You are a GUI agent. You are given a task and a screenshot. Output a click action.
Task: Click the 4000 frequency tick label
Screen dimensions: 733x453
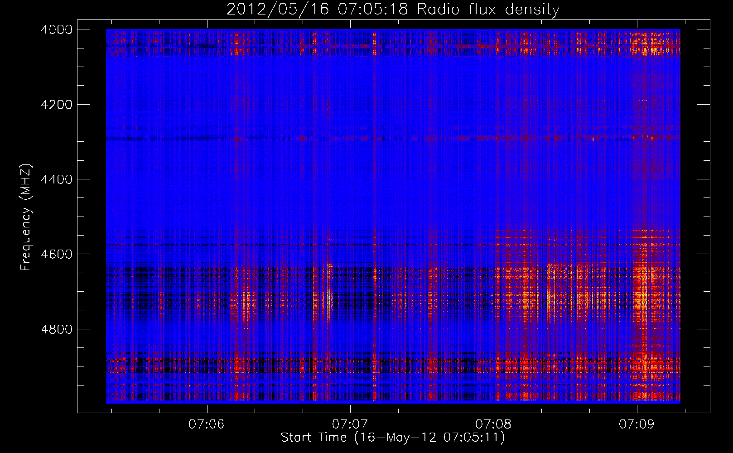pos(57,29)
